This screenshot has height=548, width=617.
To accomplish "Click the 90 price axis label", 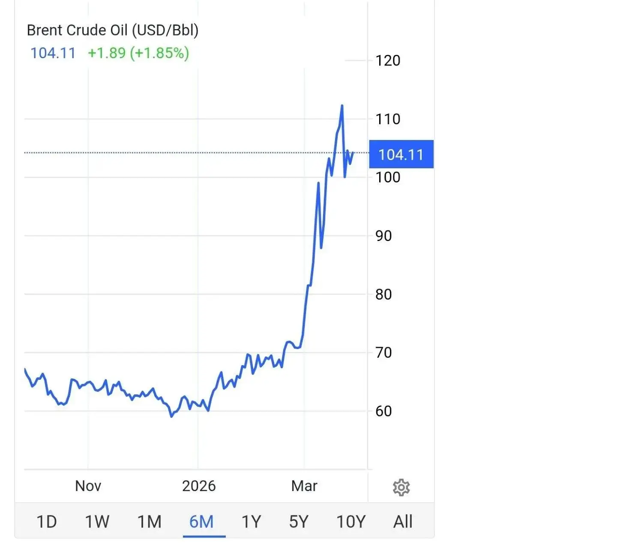I will coord(383,236).
